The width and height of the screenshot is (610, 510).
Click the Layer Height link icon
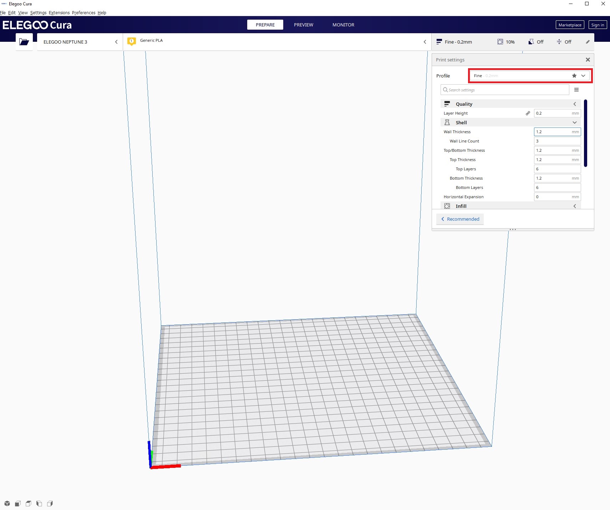tap(528, 113)
